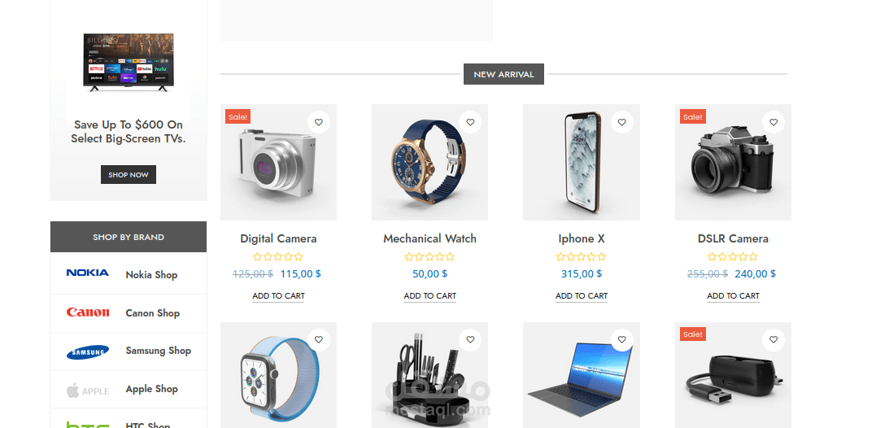Add Iphone X to cart

click(582, 296)
